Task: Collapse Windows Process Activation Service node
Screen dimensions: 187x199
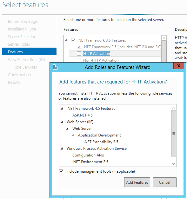Action: [62, 149]
